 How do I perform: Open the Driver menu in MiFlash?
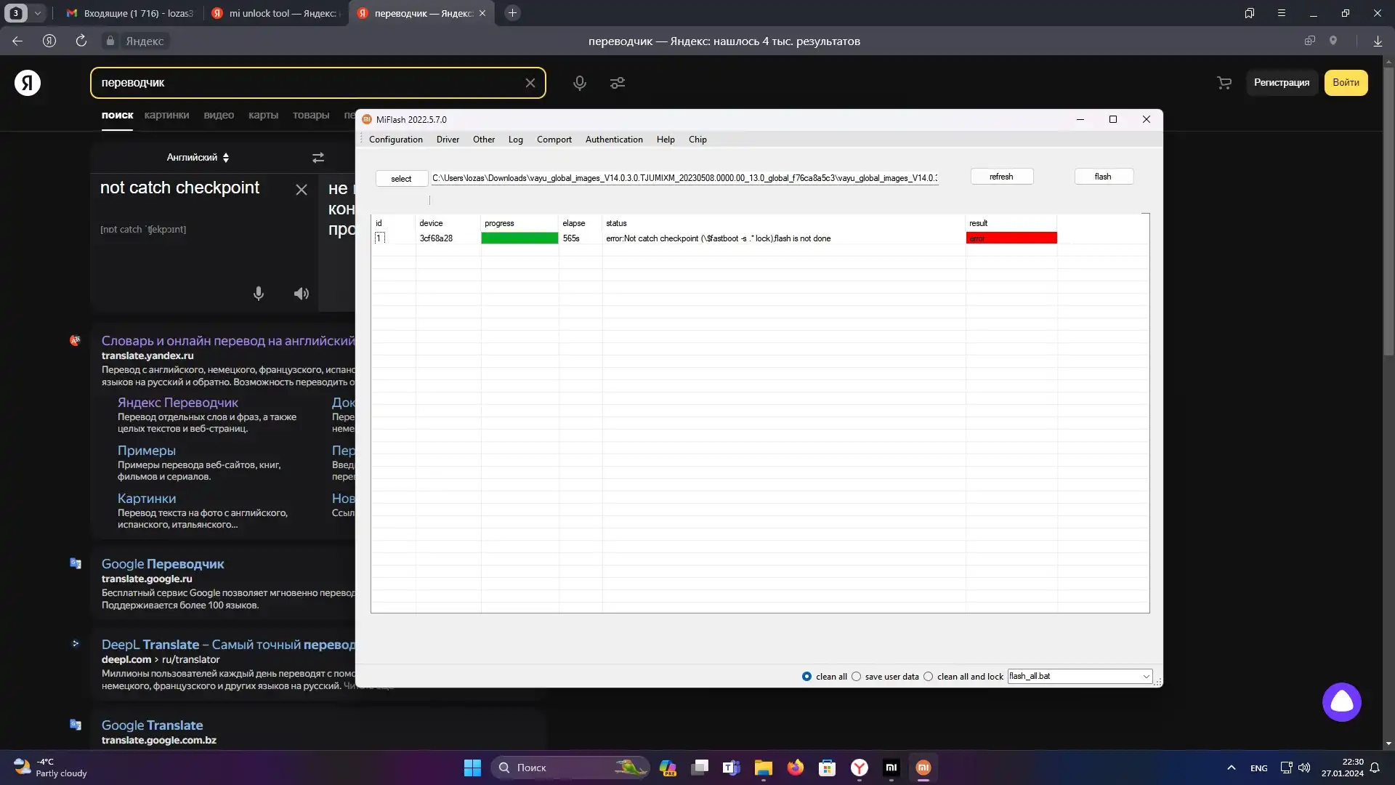[448, 140]
